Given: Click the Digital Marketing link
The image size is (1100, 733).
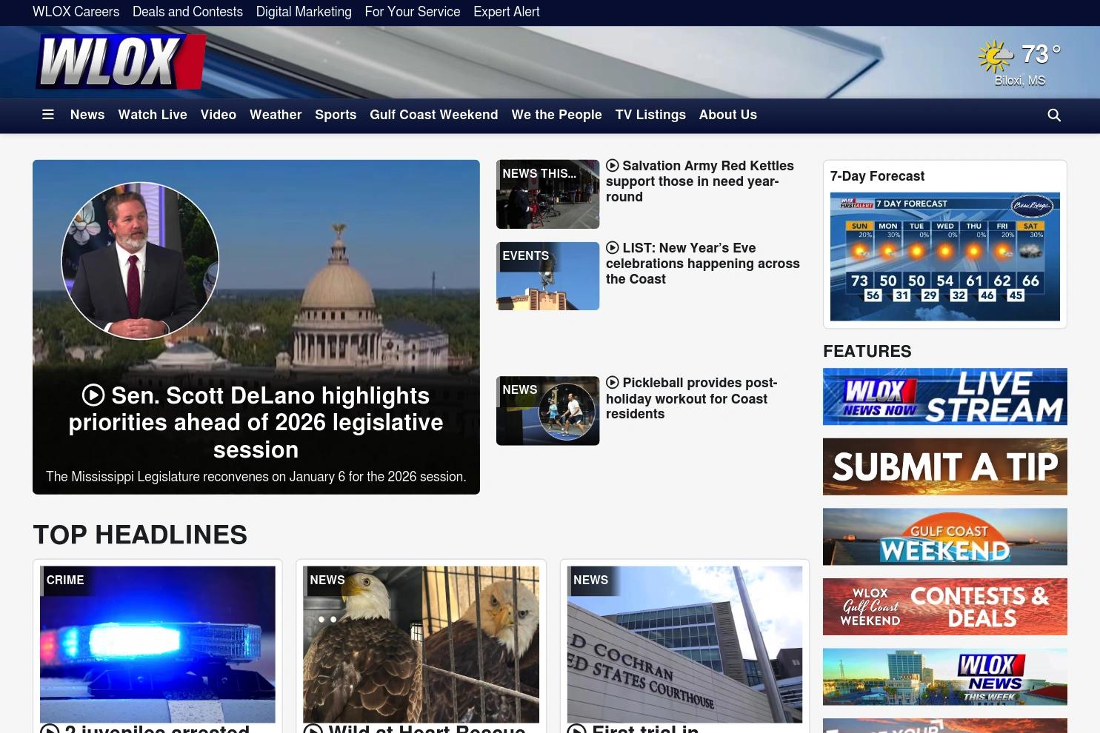Looking at the screenshot, I should point(304,12).
